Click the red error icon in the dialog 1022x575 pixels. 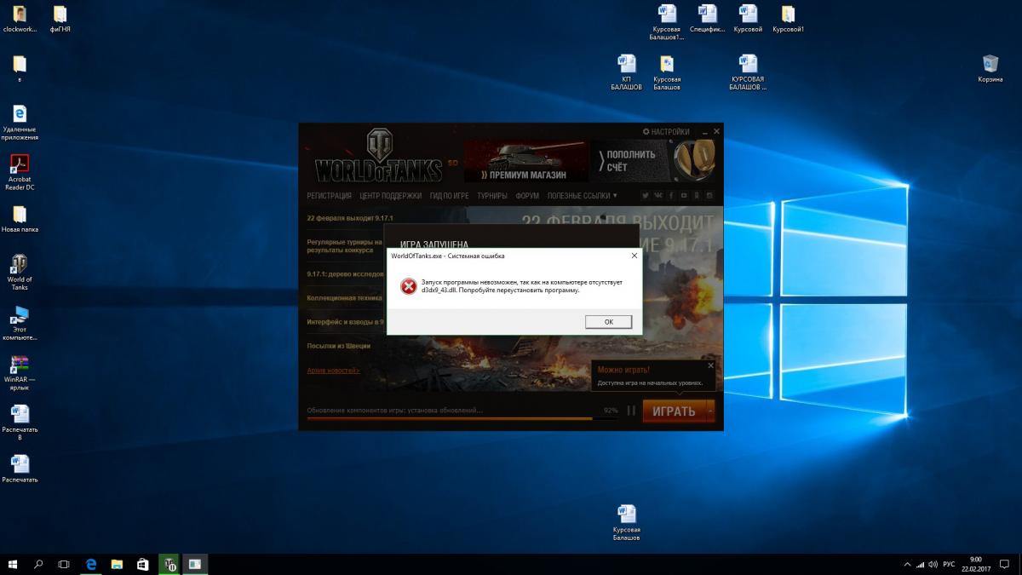point(408,286)
